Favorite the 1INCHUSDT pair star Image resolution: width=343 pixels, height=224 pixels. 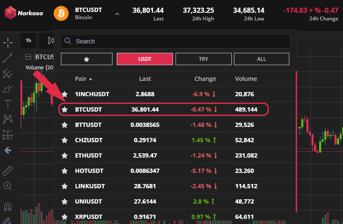[64, 94]
